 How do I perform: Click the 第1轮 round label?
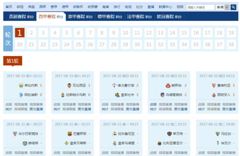pos(12,61)
